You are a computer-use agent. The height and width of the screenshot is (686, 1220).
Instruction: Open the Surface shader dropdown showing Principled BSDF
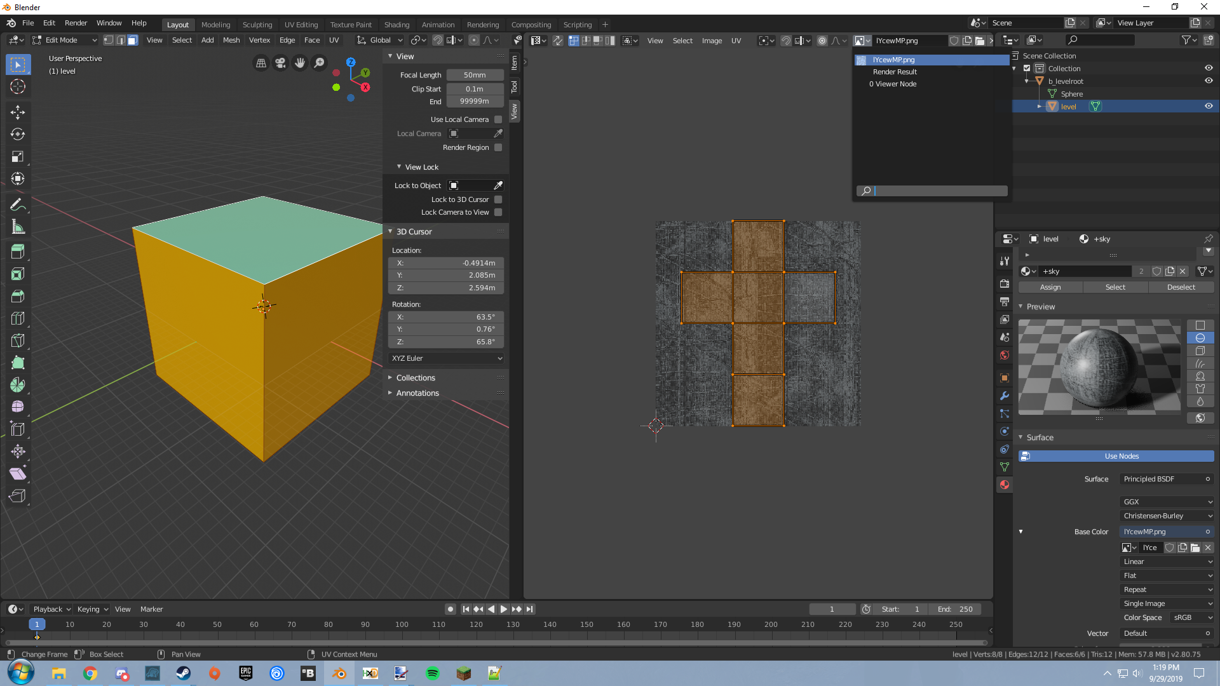click(1167, 479)
